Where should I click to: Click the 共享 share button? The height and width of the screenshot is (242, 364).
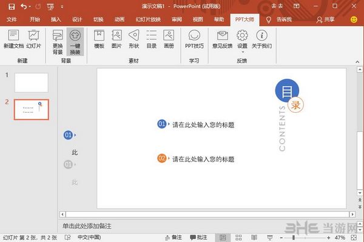pos(325,20)
